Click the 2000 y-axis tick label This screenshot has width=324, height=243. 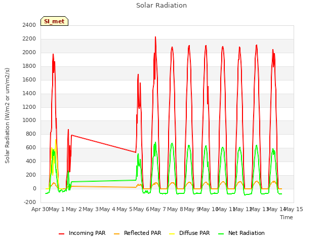click(29, 53)
